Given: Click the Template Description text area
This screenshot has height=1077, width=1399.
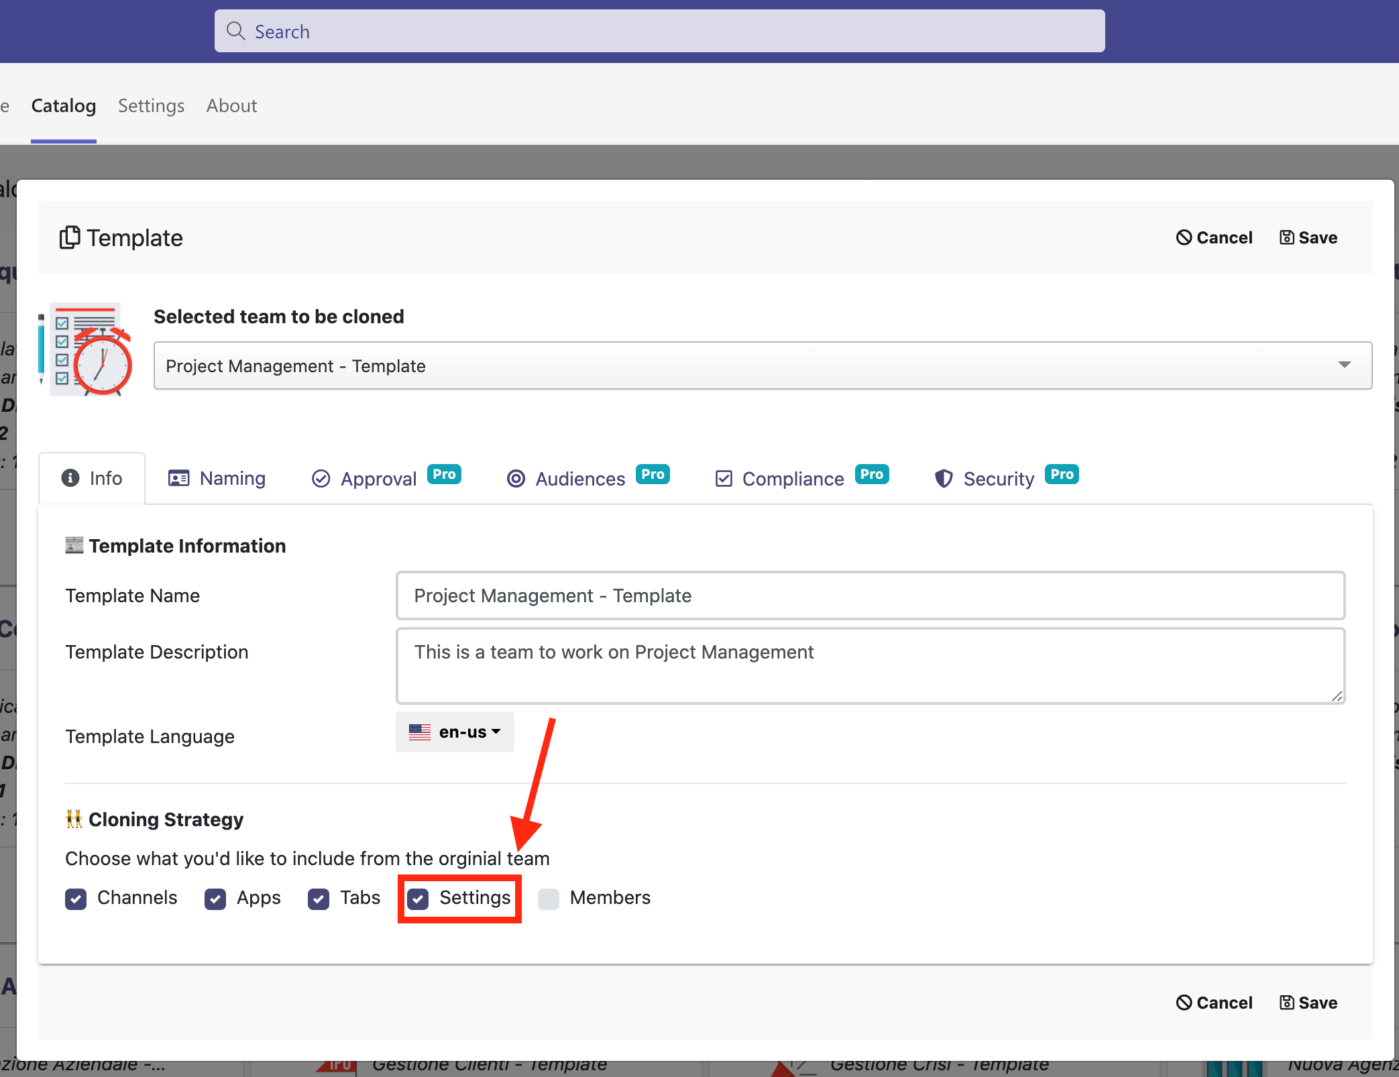Looking at the screenshot, I should pyautogui.click(x=870, y=665).
